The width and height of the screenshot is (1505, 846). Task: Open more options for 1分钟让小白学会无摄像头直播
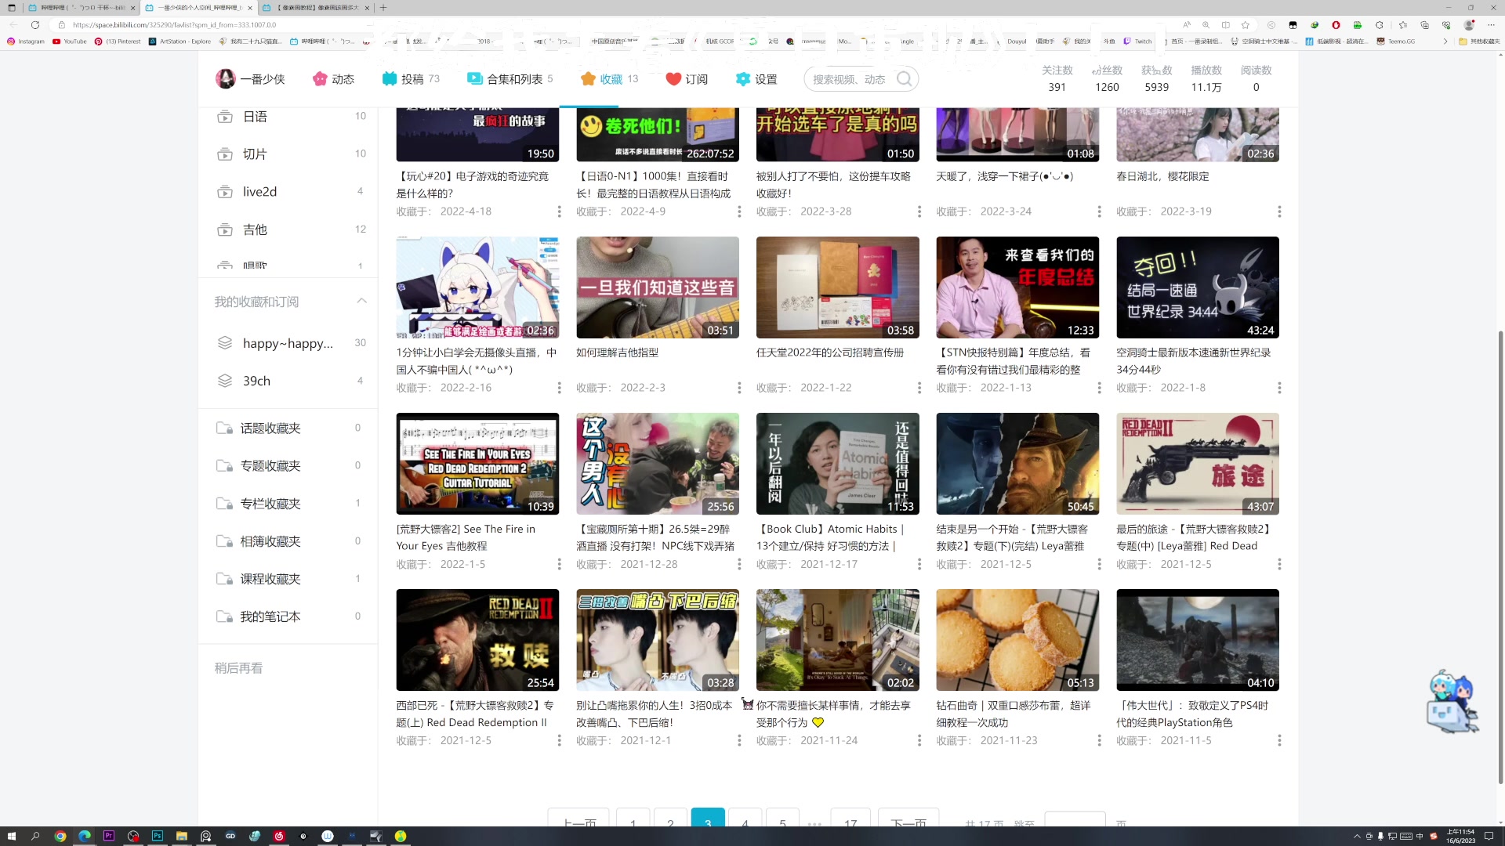point(559,388)
